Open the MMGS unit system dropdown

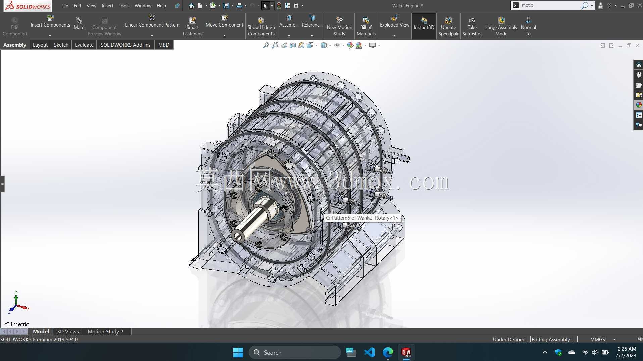[614, 339]
